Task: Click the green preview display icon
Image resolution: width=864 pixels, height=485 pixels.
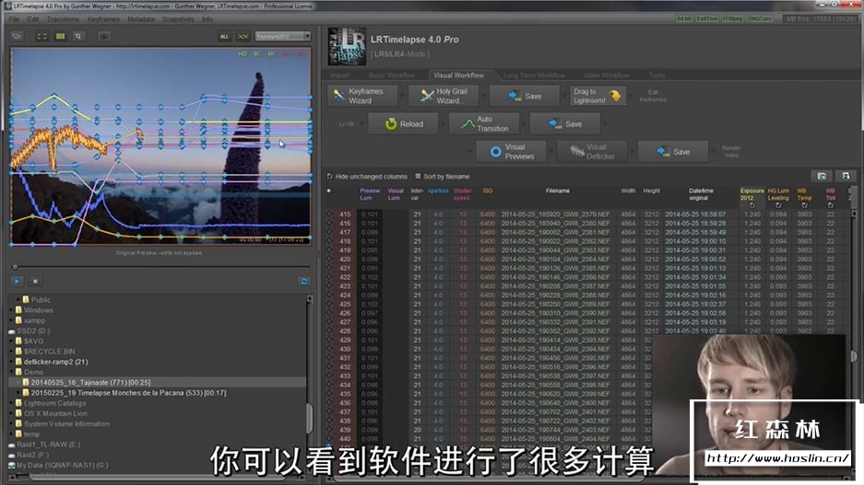Action: 60,36
